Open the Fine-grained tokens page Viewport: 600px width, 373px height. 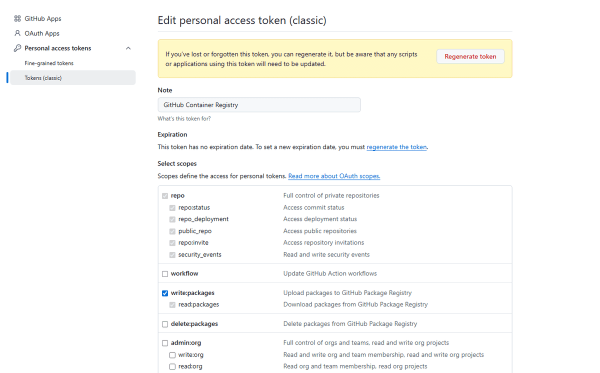48,62
